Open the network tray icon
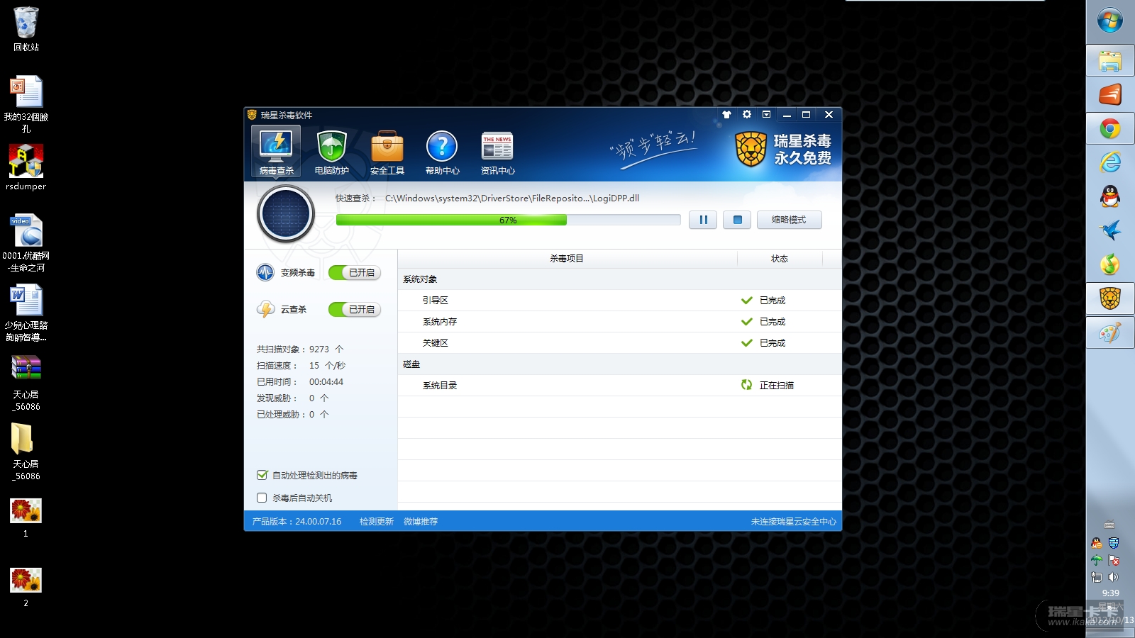The width and height of the screenshot is (1135, 638). pos(1097,577)
